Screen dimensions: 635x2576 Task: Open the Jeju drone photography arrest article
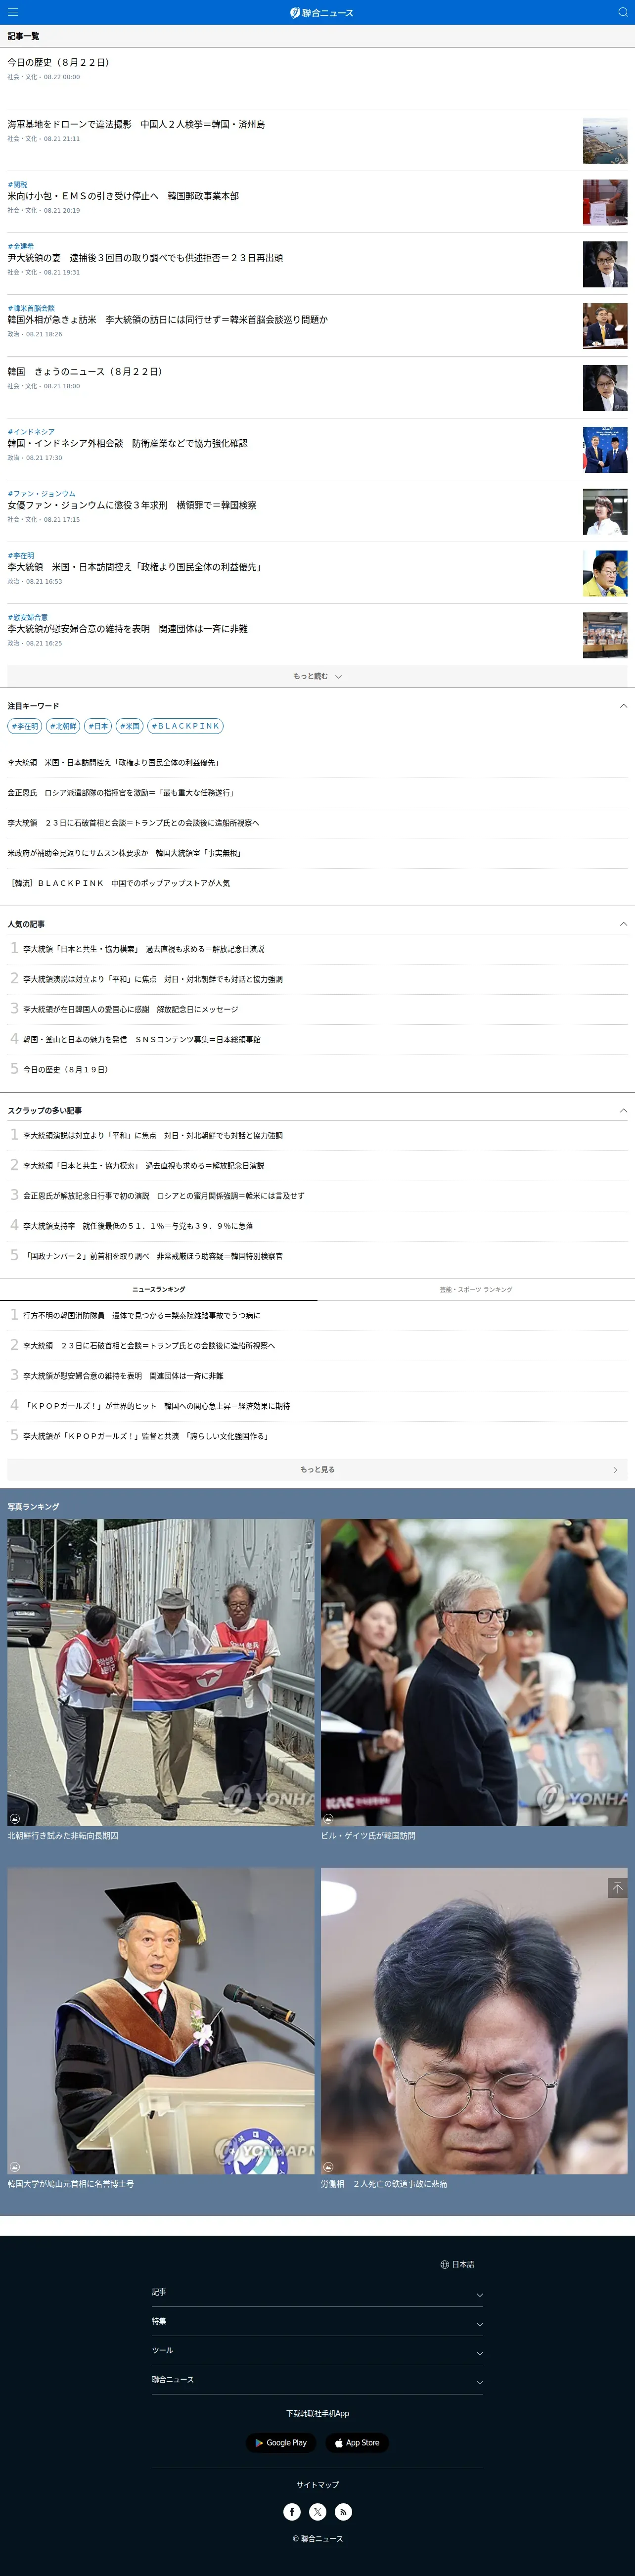(x=136, y=124)
